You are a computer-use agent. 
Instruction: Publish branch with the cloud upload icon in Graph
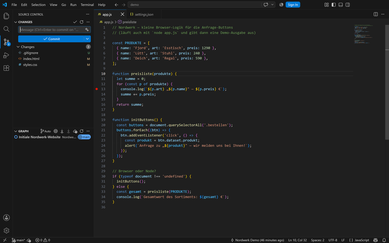pos(75,131)
